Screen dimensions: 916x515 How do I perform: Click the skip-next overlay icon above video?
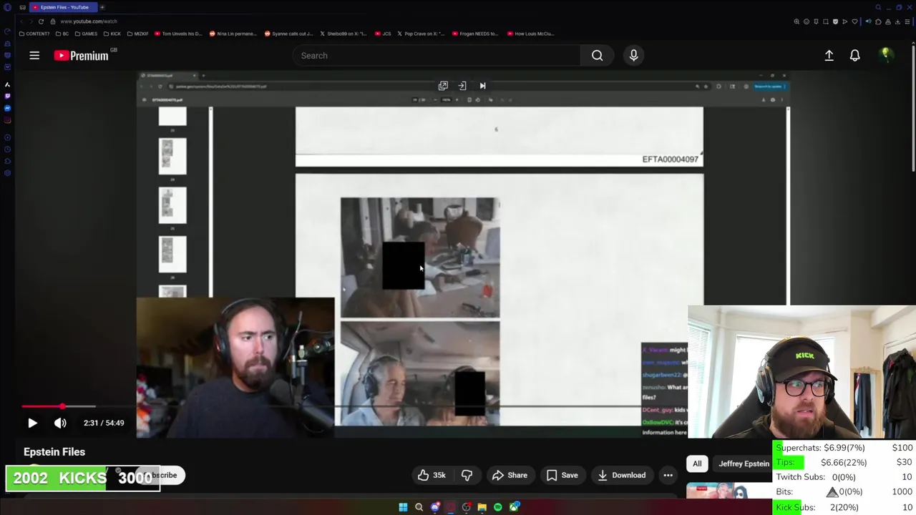[x=482, y=86]
